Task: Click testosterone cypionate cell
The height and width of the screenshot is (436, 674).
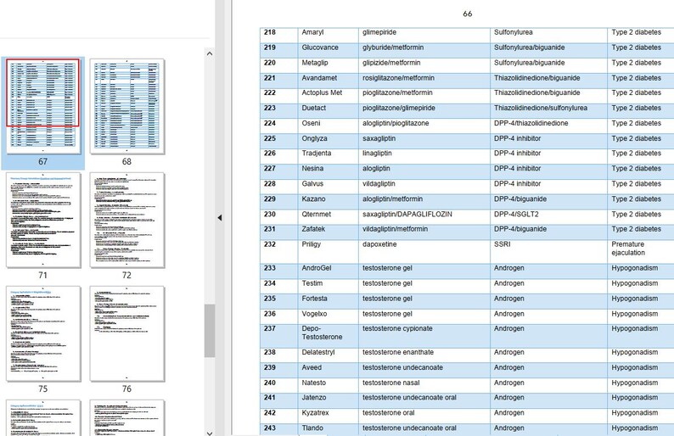Action: click(424, 336)
